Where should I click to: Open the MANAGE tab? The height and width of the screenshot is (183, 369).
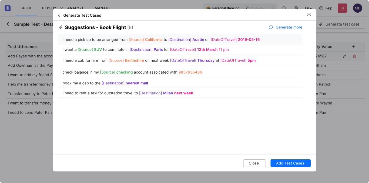click(103, 8)
